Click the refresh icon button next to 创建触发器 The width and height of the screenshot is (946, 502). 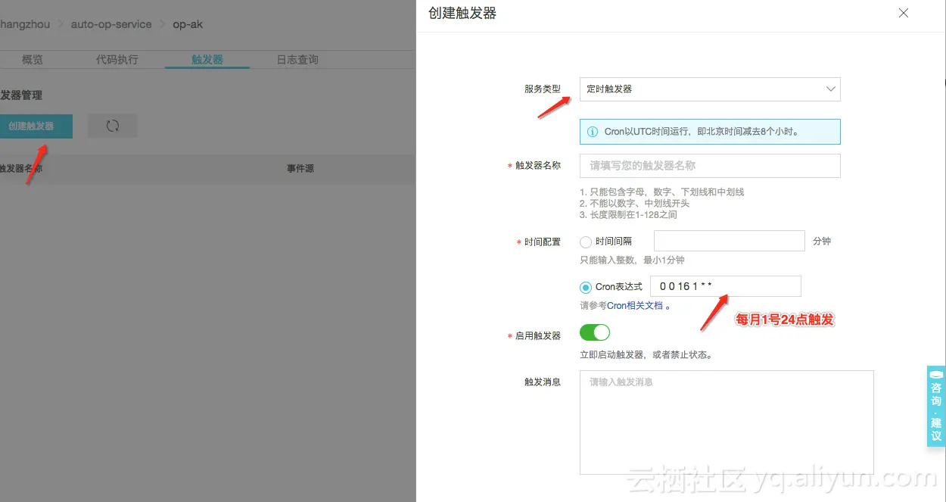coord(113,126)
